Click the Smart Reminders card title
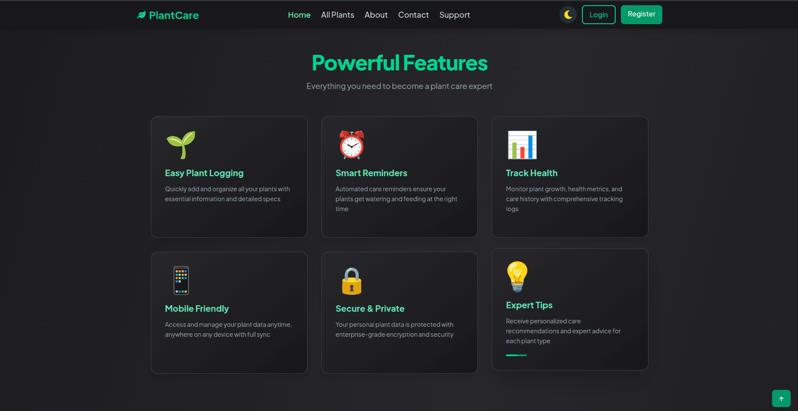The height and width of the screenshot is (411, 798). [x=371, y=173]
